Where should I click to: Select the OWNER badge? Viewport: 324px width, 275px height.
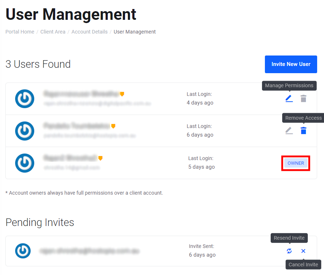pyautogui.click(x=296, y=163)
